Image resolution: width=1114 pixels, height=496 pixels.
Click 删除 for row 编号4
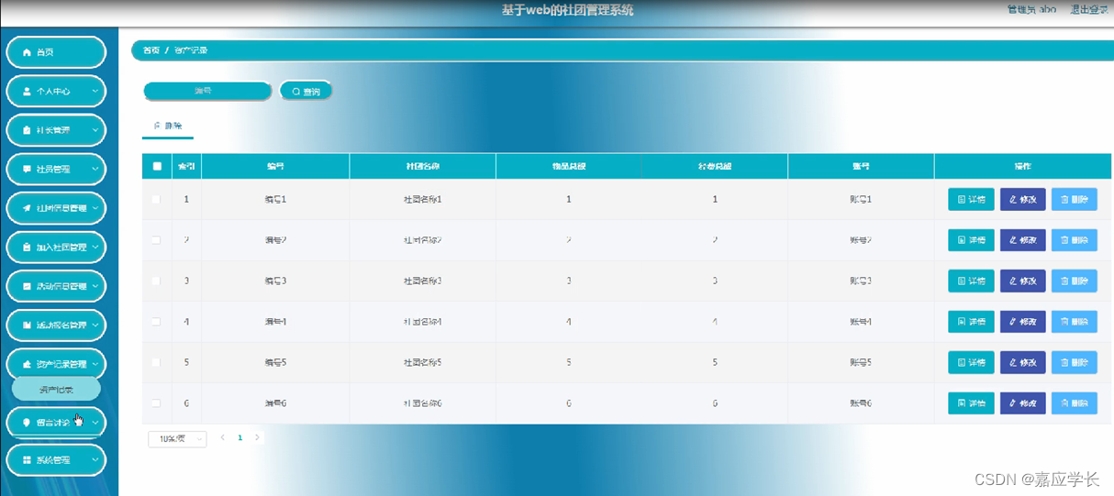click(1074, 322)
